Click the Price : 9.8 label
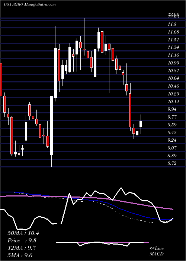 (x=22, y=240)
